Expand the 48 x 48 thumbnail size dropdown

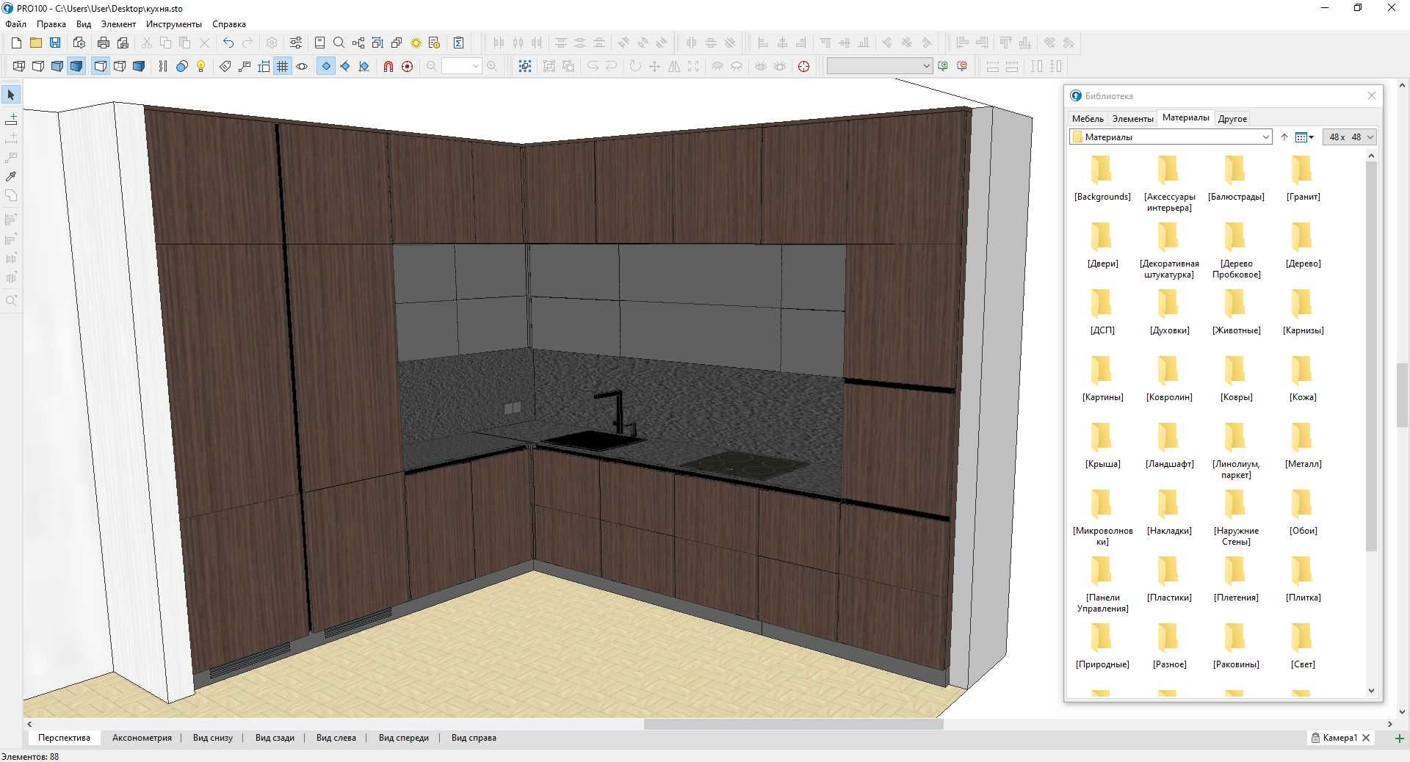(1349, 137)
